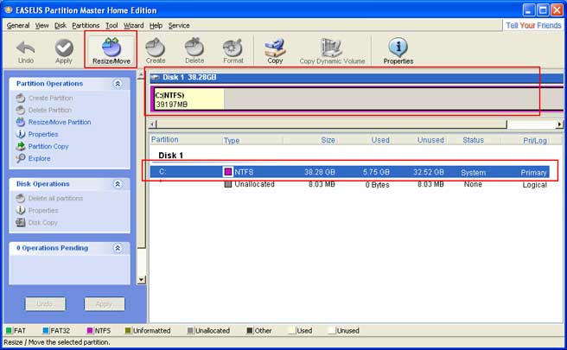
Task: Click the Tell Your Friends link
Action: (x=533, y=25)
